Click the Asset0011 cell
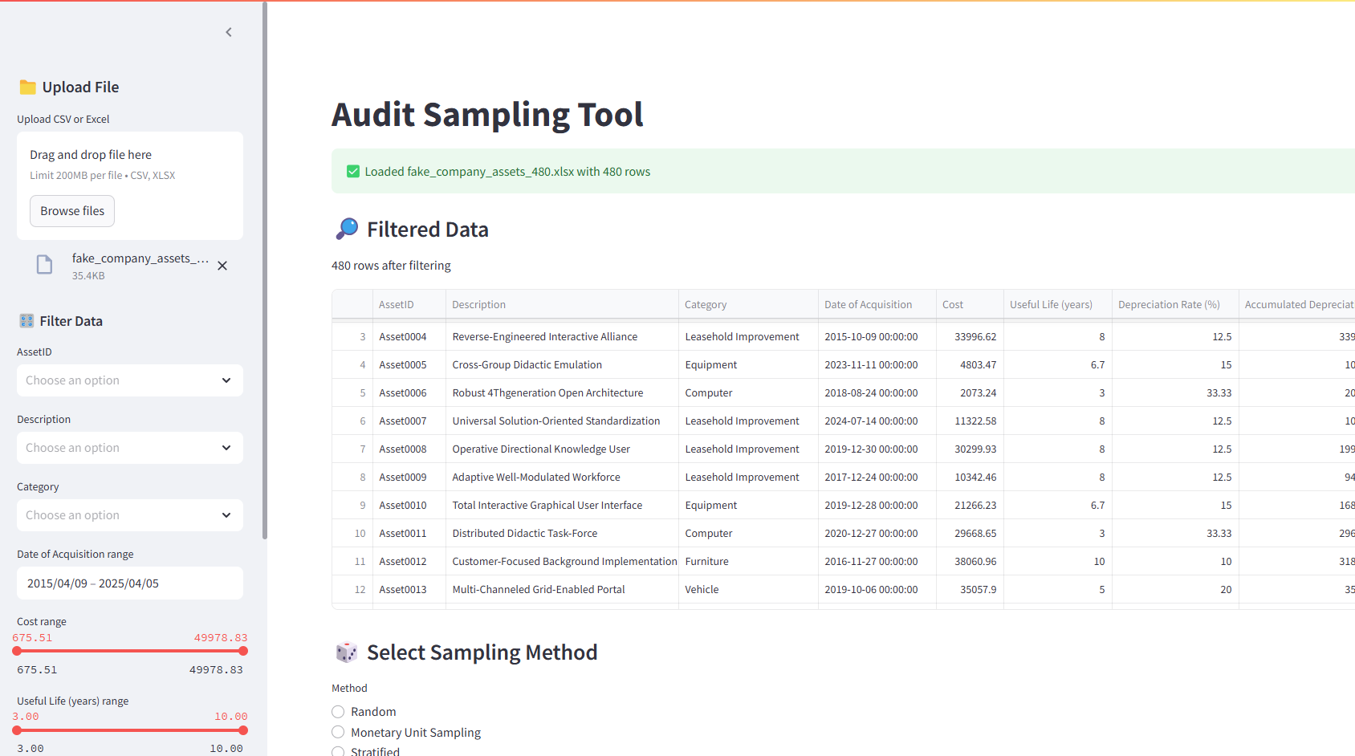 (x=409, y=533)
